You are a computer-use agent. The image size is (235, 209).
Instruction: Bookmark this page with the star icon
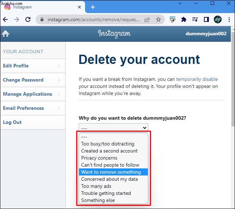point(158,19)
